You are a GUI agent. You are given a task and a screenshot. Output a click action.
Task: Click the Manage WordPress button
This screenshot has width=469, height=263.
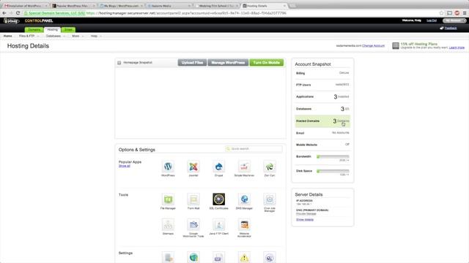[x=228, y=63]
